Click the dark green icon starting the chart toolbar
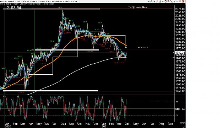Screen dimensions: 222x128 149,1
